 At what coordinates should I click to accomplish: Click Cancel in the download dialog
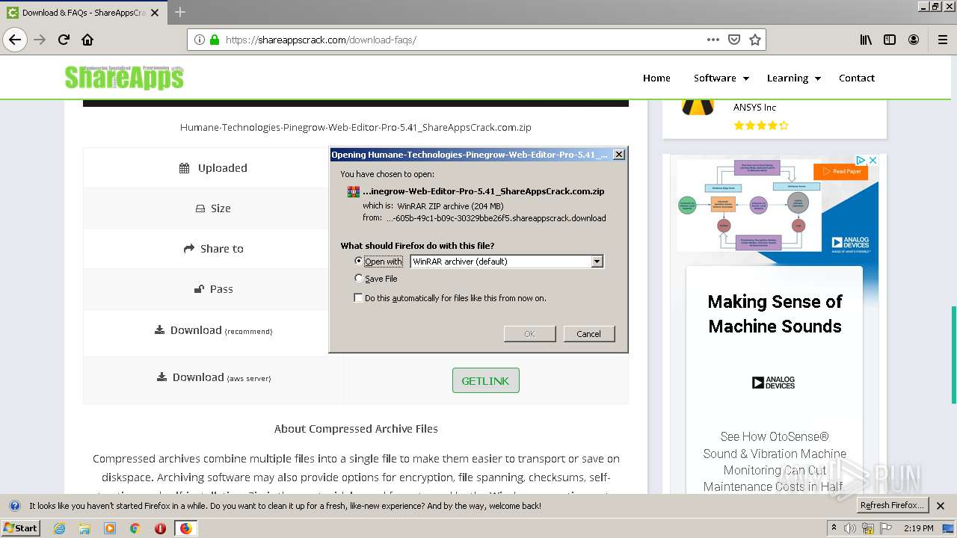[588, 333]
